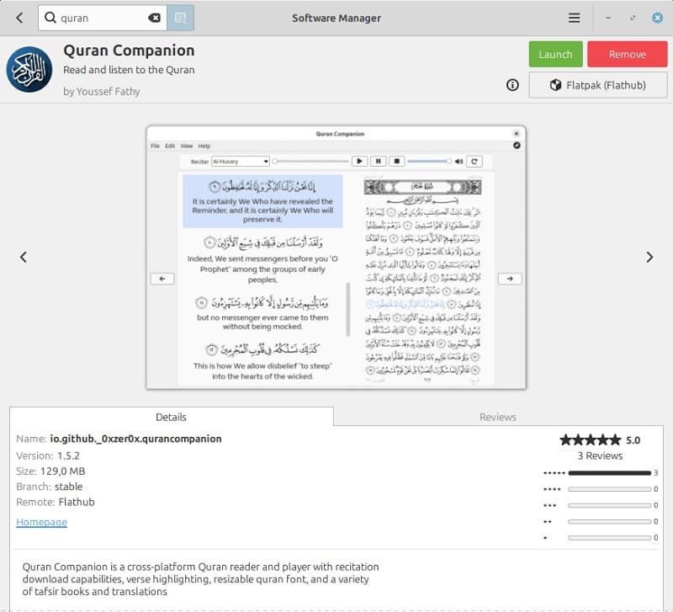673x612 pixels.
Task: Click the version value 1.5.2
Action: tap(69, 455)
